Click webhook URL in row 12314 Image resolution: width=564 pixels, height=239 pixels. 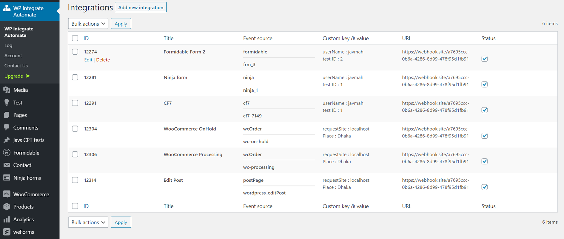point(435,184)
